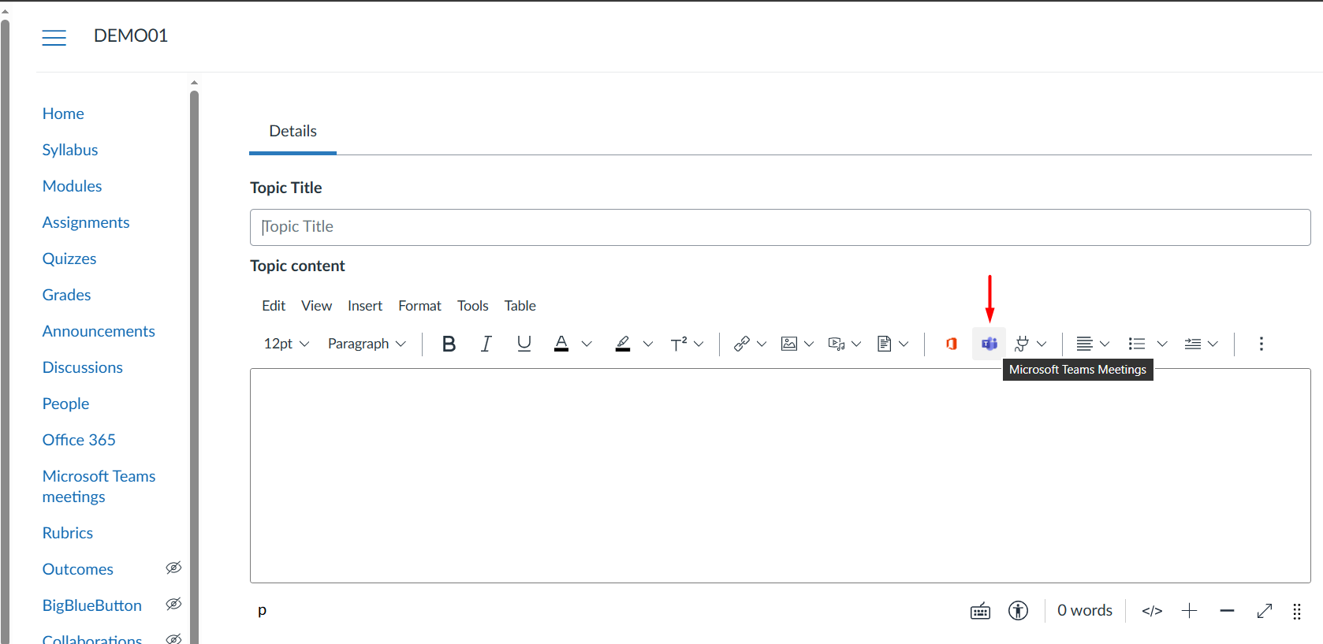Toggle bold formatting
The image size is (1323, 644).
click(449, 344)
